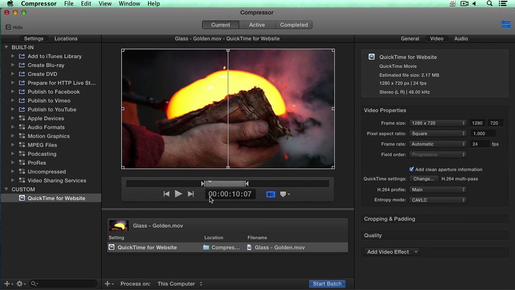515x290 pixels.
Task: Open the add file plus menu in batch area
Action: pos(109,284)
